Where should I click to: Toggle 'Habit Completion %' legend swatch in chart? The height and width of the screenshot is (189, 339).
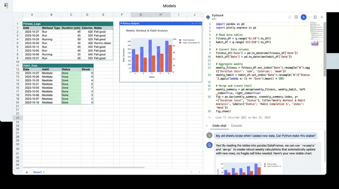coord(180,43)
